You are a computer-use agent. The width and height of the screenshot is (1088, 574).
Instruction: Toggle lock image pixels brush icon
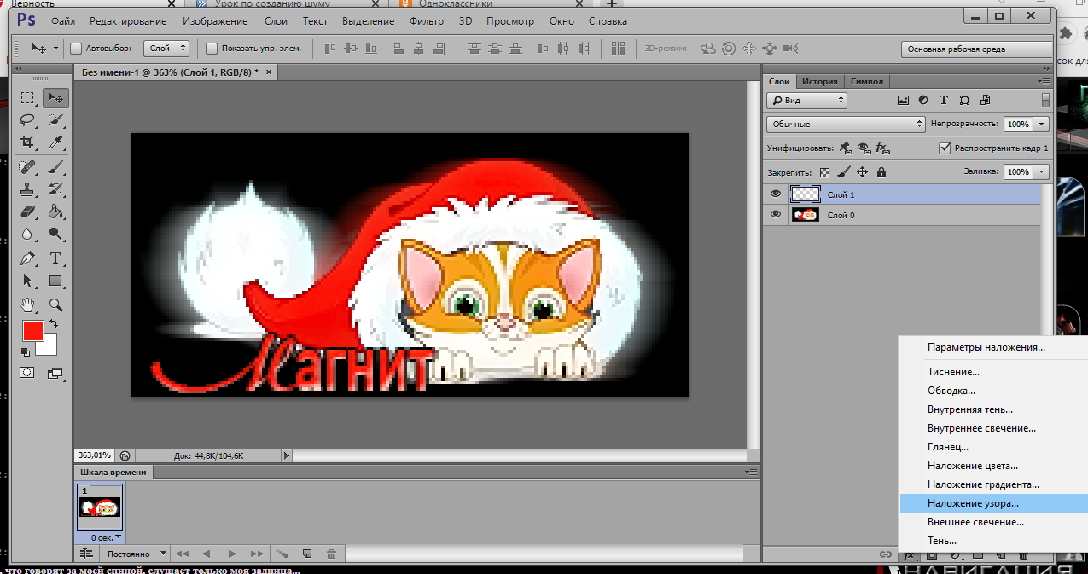[x=843, y=172]
